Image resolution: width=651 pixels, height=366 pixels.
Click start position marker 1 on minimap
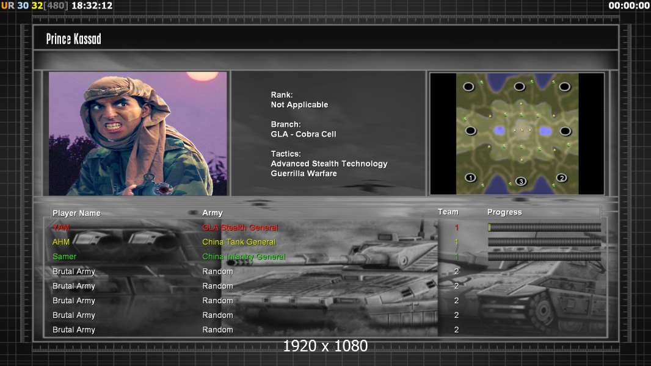[x=470, y=178]
